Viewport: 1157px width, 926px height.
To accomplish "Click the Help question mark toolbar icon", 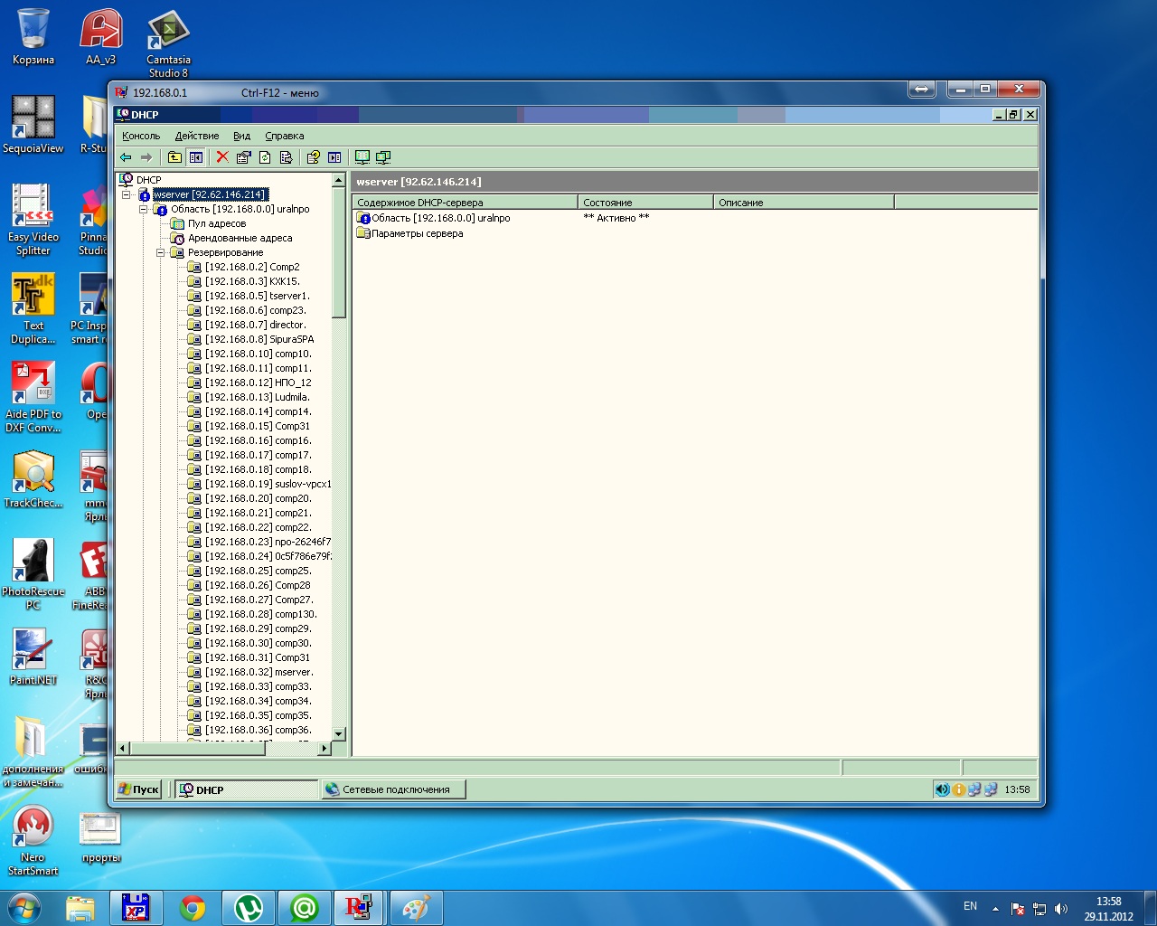I will click(313, 157).
